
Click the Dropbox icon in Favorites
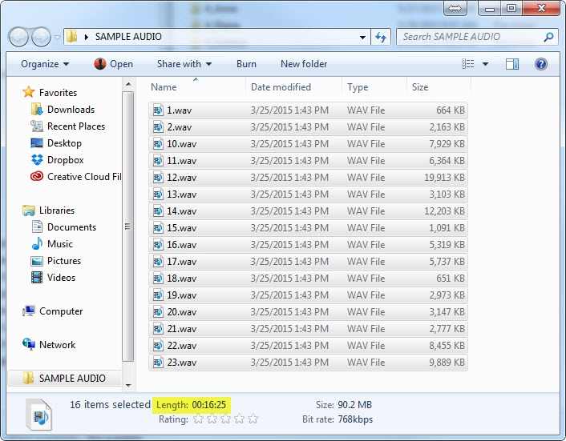(x=36, y=160)
